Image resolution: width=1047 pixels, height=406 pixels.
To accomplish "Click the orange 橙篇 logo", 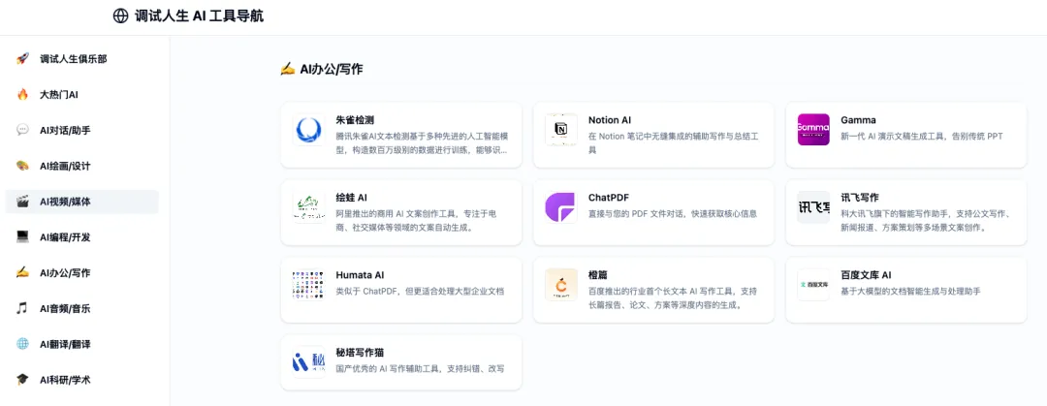I will [561, 285].
